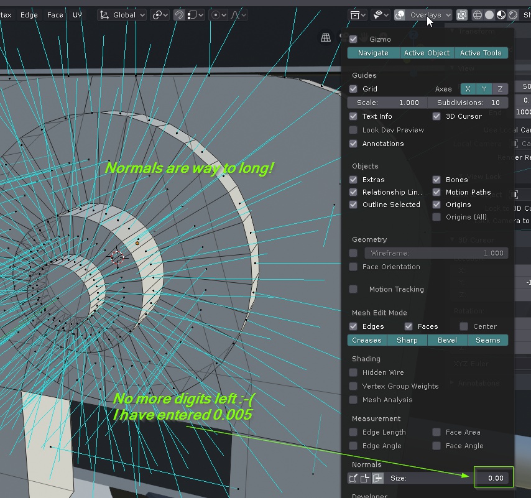The width and height of the screenshot is (531, 498).
Task: Click the proportional falloff curve icon
Action: pos(235,15)
